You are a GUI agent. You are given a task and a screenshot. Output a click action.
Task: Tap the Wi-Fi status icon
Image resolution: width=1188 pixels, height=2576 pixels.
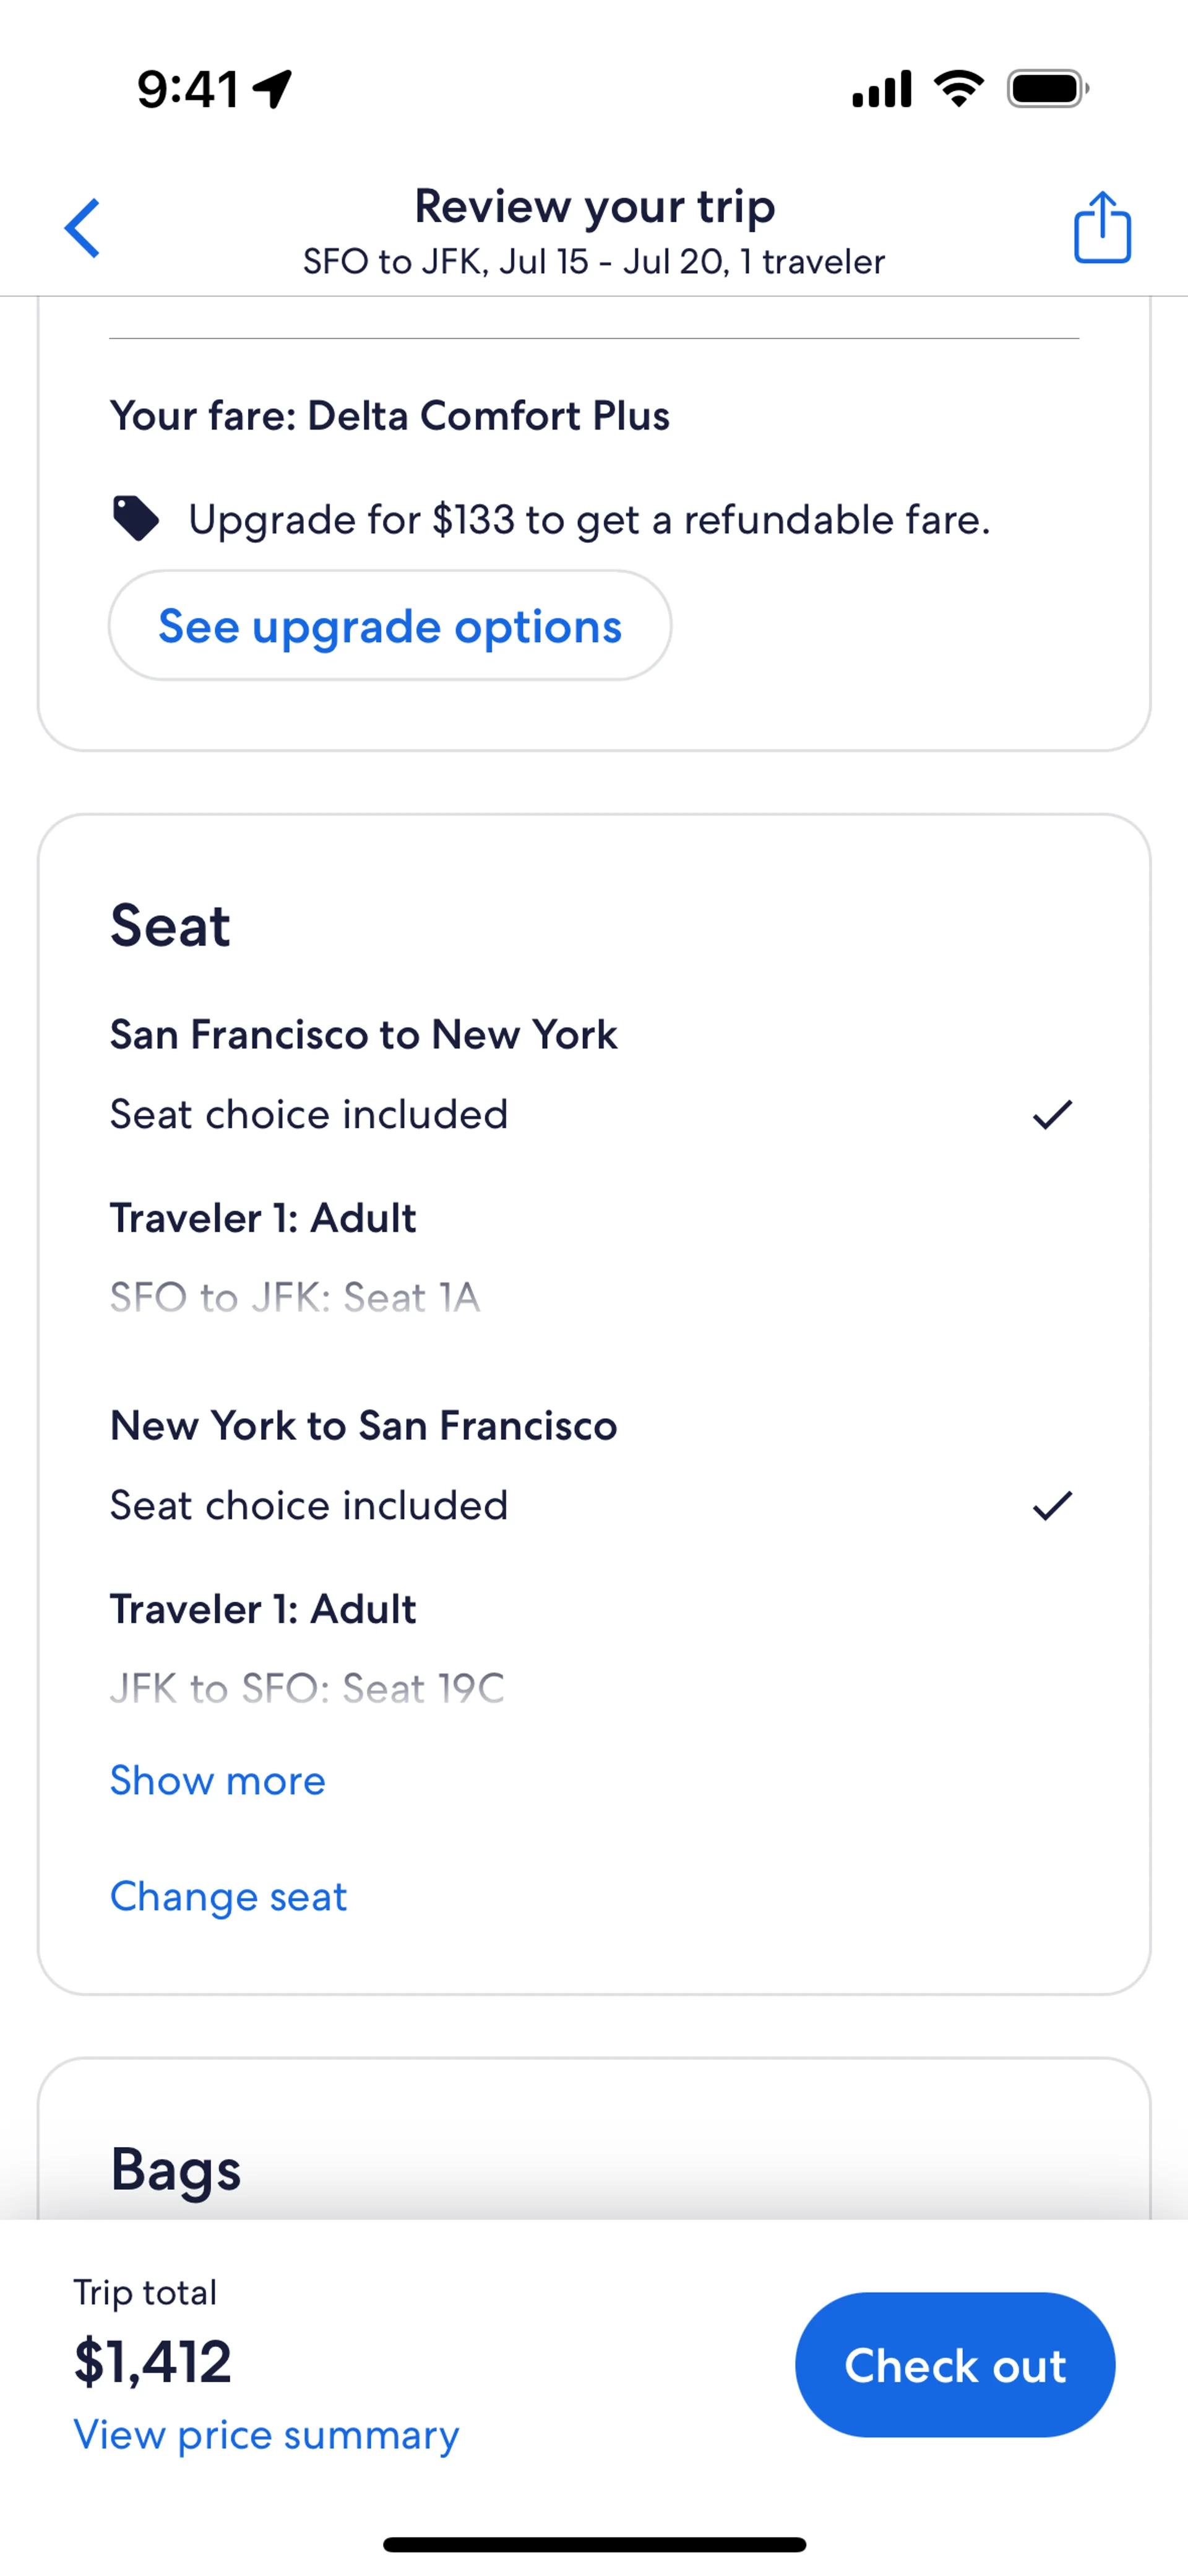tap(958, 89)
